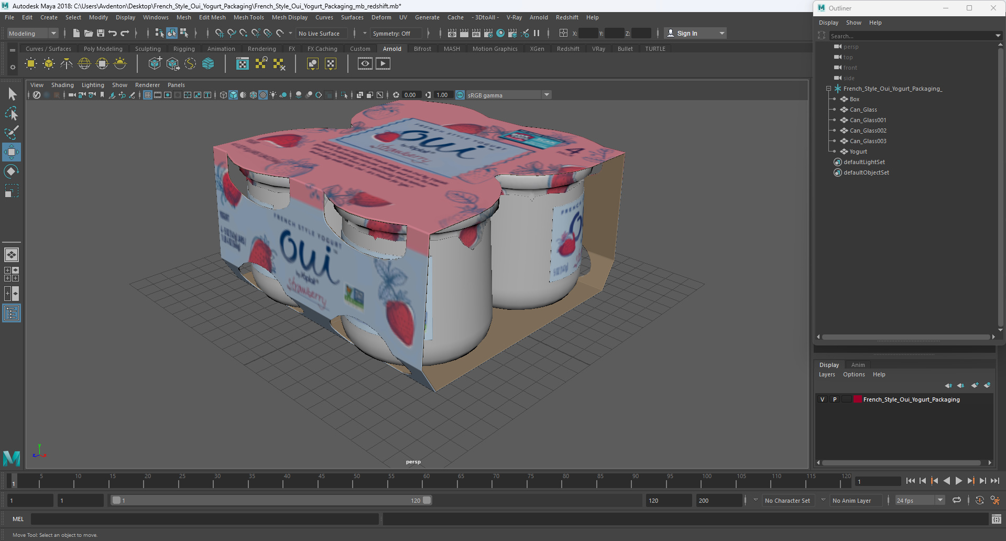
Task: Click the time range slider bar
Action: point(271,500)
